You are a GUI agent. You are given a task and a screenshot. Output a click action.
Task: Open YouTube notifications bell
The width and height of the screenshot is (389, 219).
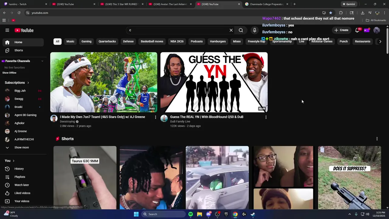pyautogui.click(x=357, y=30)
